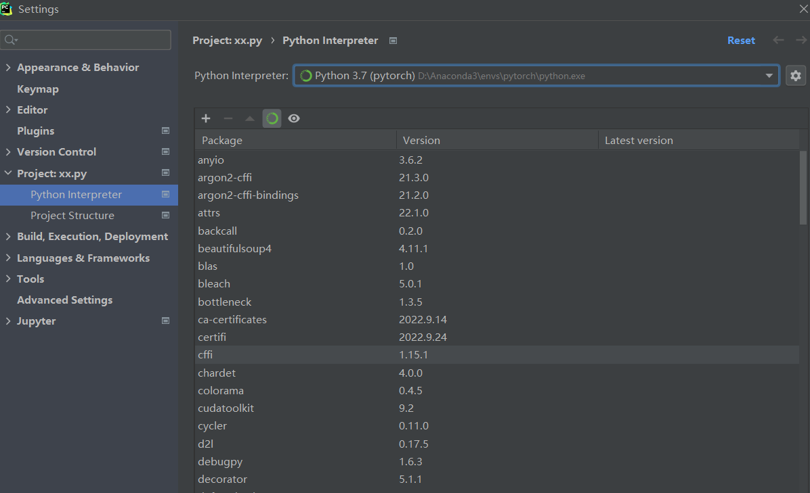Select the decorator package row
This screenshot has width=810, height=493.
(497, 479)
